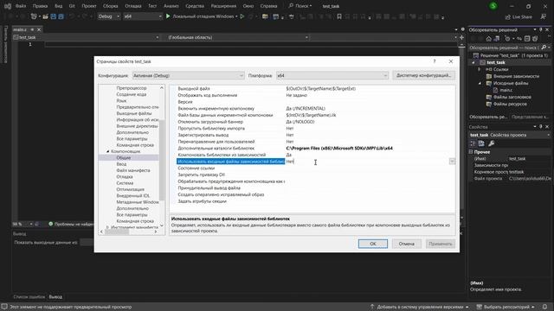Collapse the test_task project node in Solution Explorer
Image resolution: width=554 pixels, height=311 pixels.
473,62
